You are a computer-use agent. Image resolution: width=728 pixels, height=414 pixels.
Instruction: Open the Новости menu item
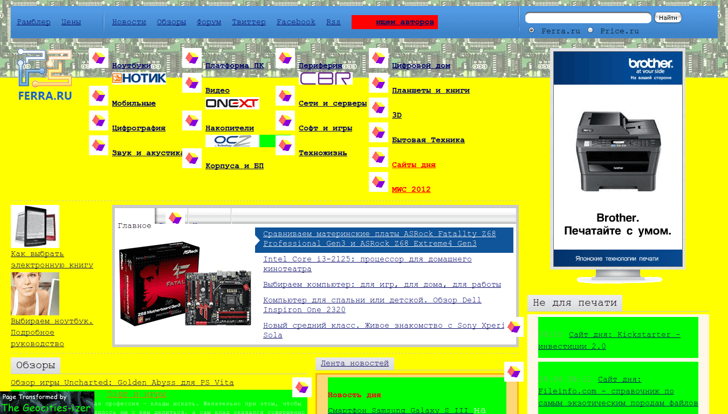(129, 22)
